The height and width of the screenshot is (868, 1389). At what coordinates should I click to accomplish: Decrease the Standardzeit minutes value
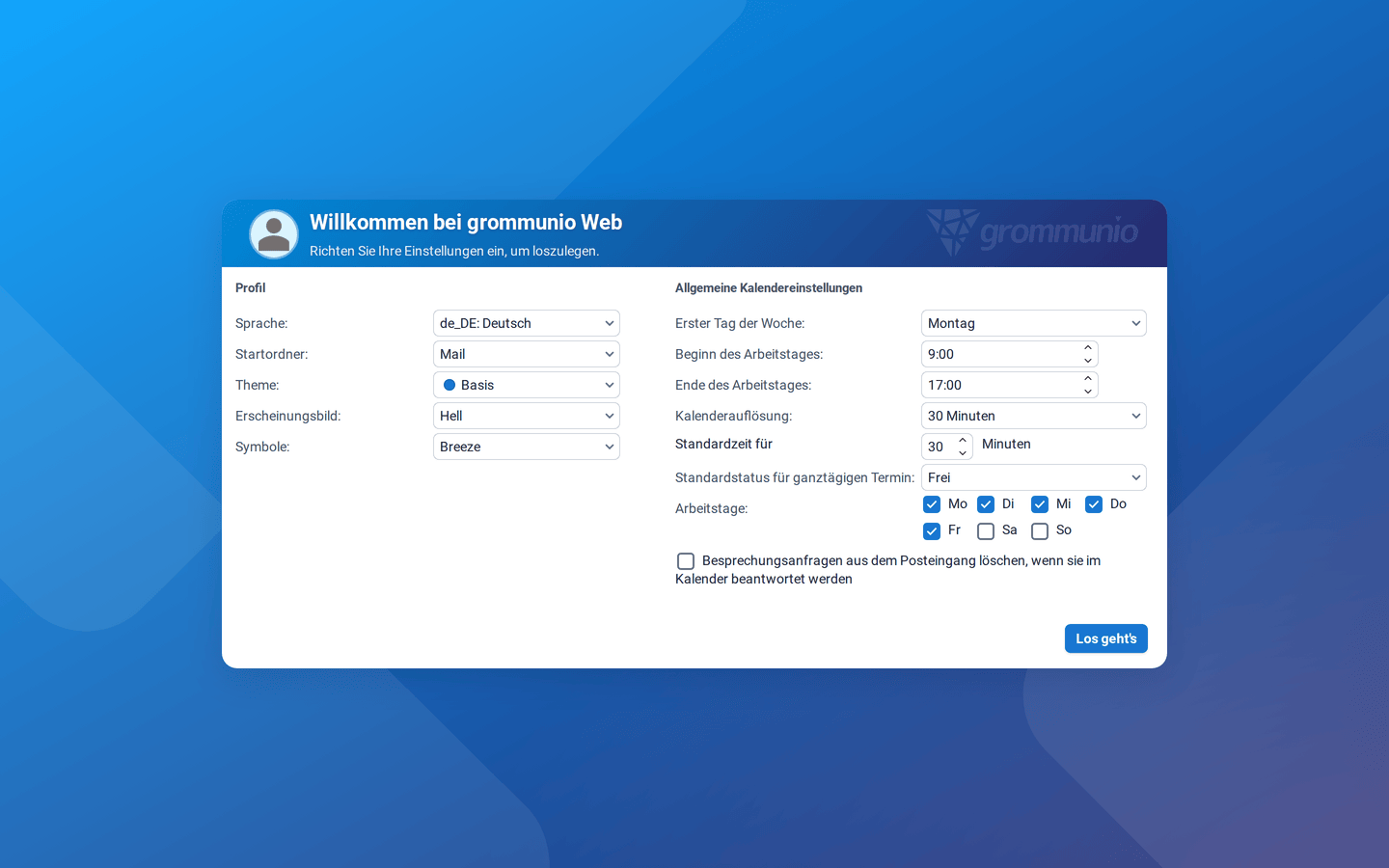[963, 453]
